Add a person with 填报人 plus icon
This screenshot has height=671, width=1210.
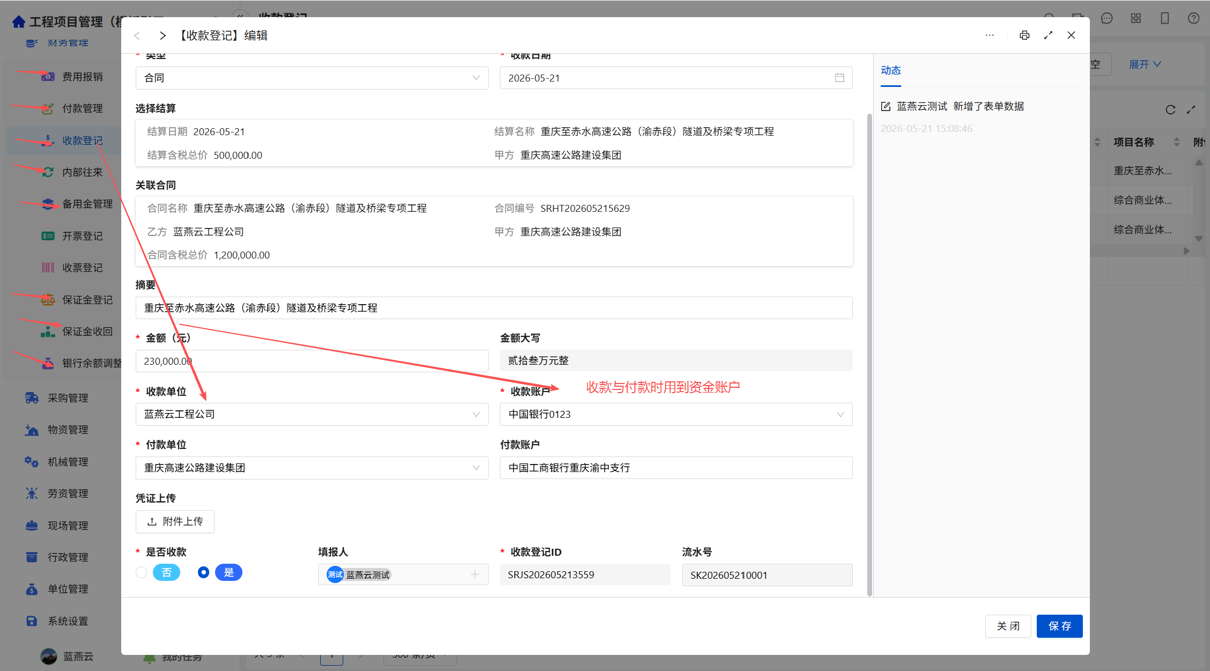point(475,574)
